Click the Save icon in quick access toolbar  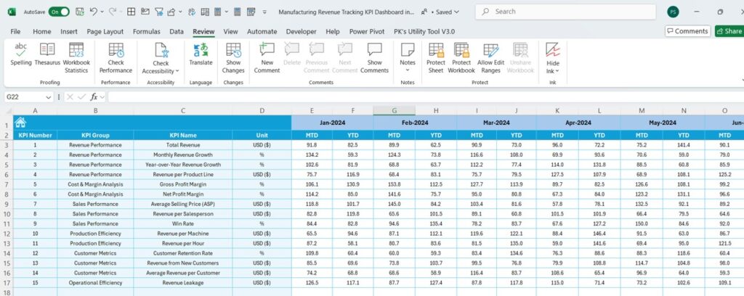tap(80, 12)
